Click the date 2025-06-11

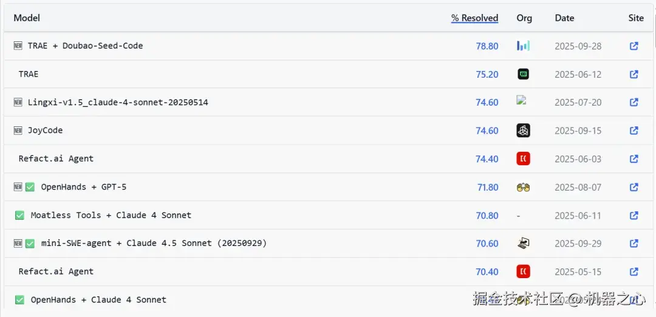coord(578,216)
